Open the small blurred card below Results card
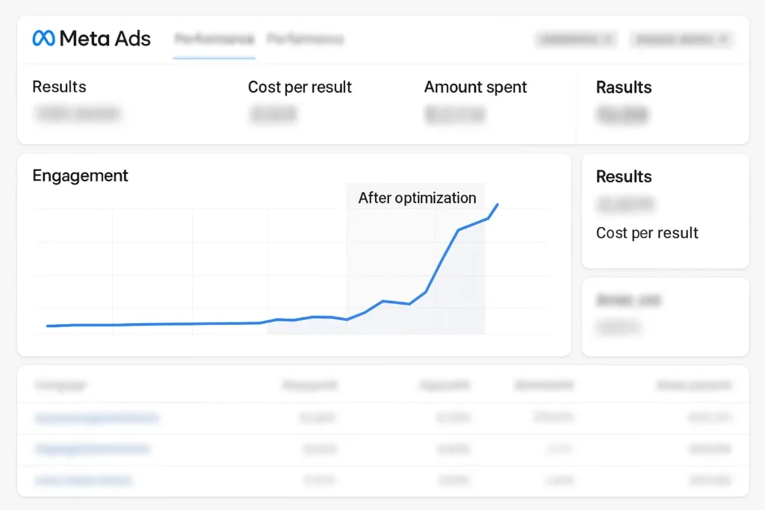Image resolution: width=765 pixels, height=510 pixels. 665,317
